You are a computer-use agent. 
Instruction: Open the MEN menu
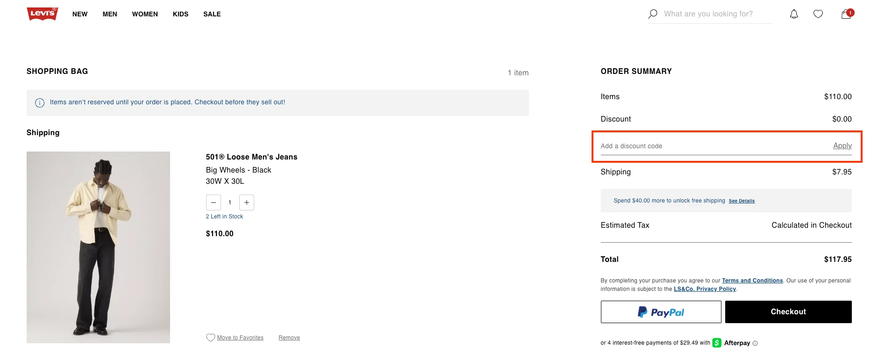point(110,14)
